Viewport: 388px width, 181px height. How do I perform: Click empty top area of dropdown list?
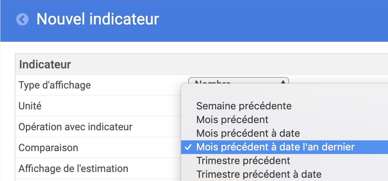285,91
